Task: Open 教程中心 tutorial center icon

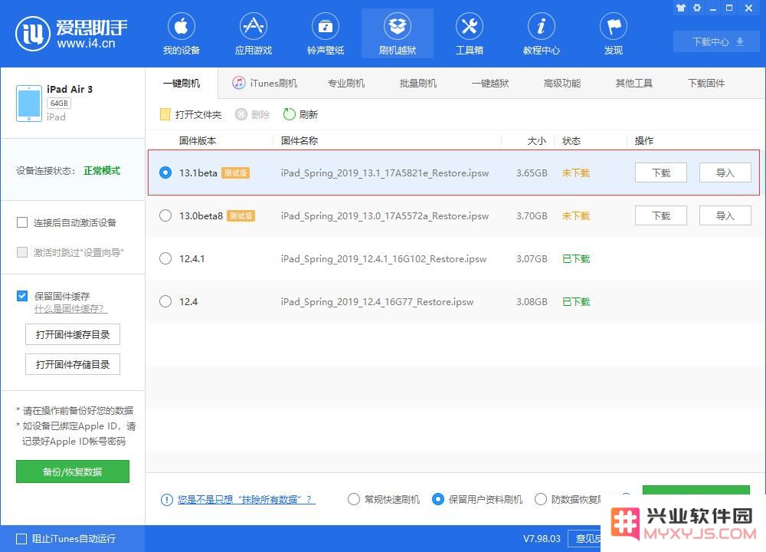Action: [542, 26]
